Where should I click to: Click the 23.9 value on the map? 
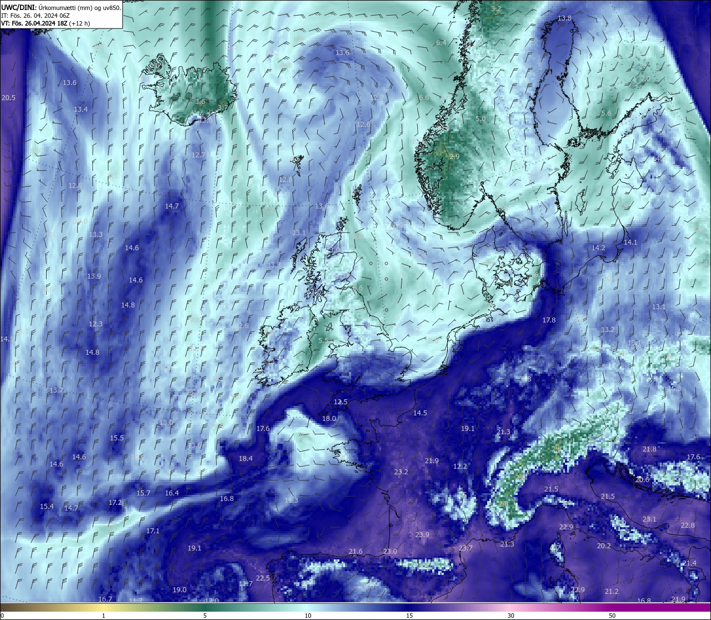pyautogui.click(x=422, y=535)
